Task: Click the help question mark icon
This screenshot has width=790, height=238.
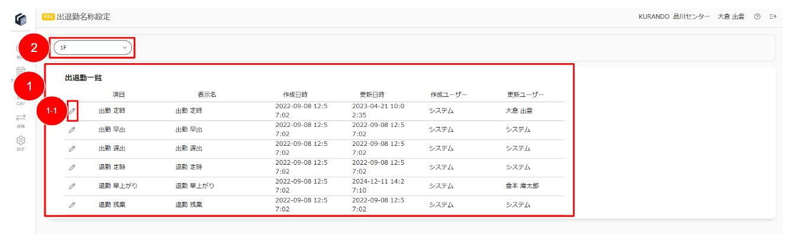Action: coord(757,17)
